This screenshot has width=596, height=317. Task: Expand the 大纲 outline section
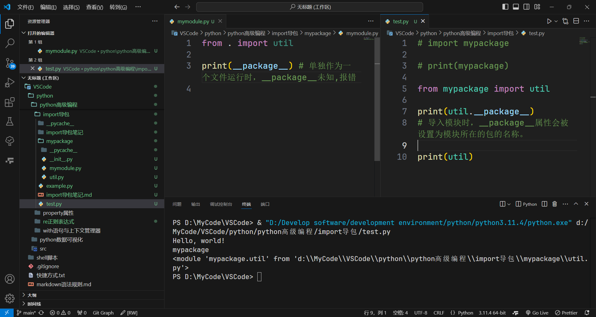tap(32, 295)
